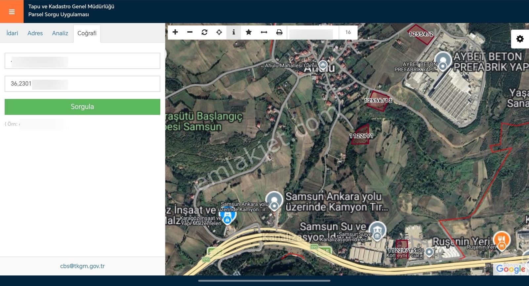Switch to the Adres tab
529x286 pixels.
pyautogui.click(x=35, y=33)
